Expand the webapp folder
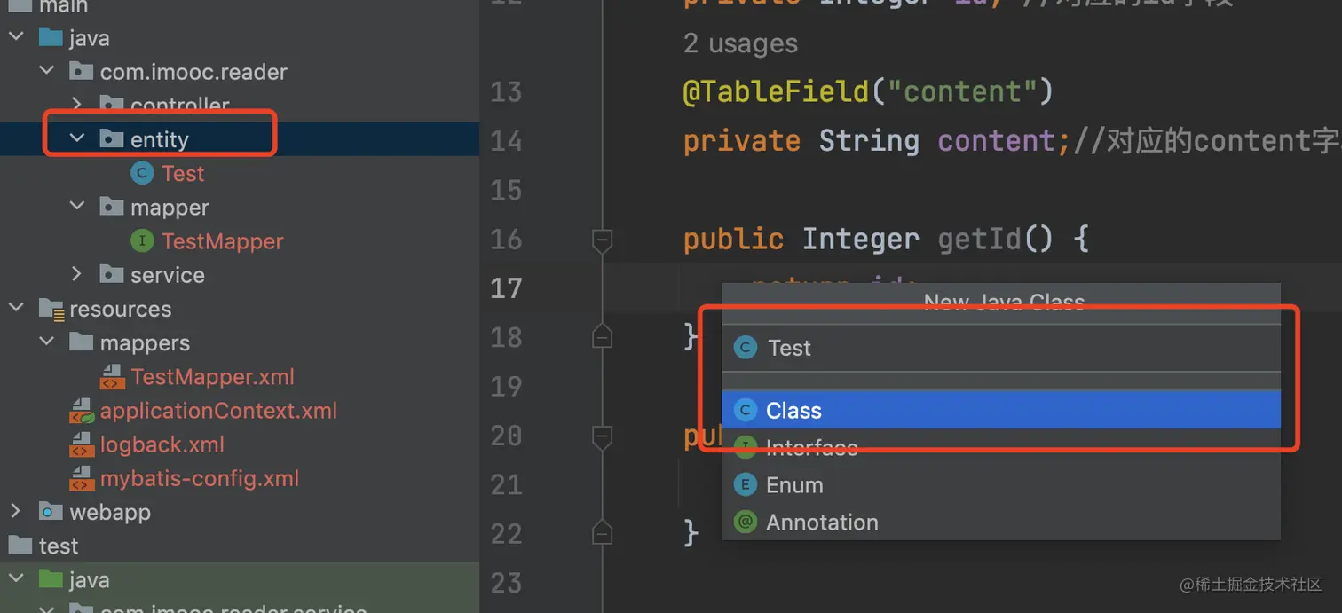Screen dimensions: 1342x613 click(15, 511)
